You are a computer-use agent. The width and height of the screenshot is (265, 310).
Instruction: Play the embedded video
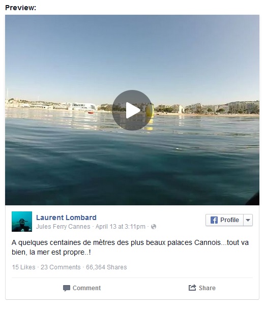click(132, 110)
